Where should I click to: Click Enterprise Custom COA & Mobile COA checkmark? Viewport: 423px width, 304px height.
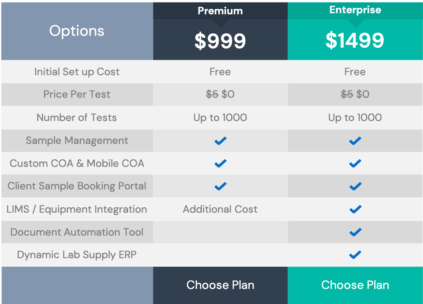click(x=355, y=163)
